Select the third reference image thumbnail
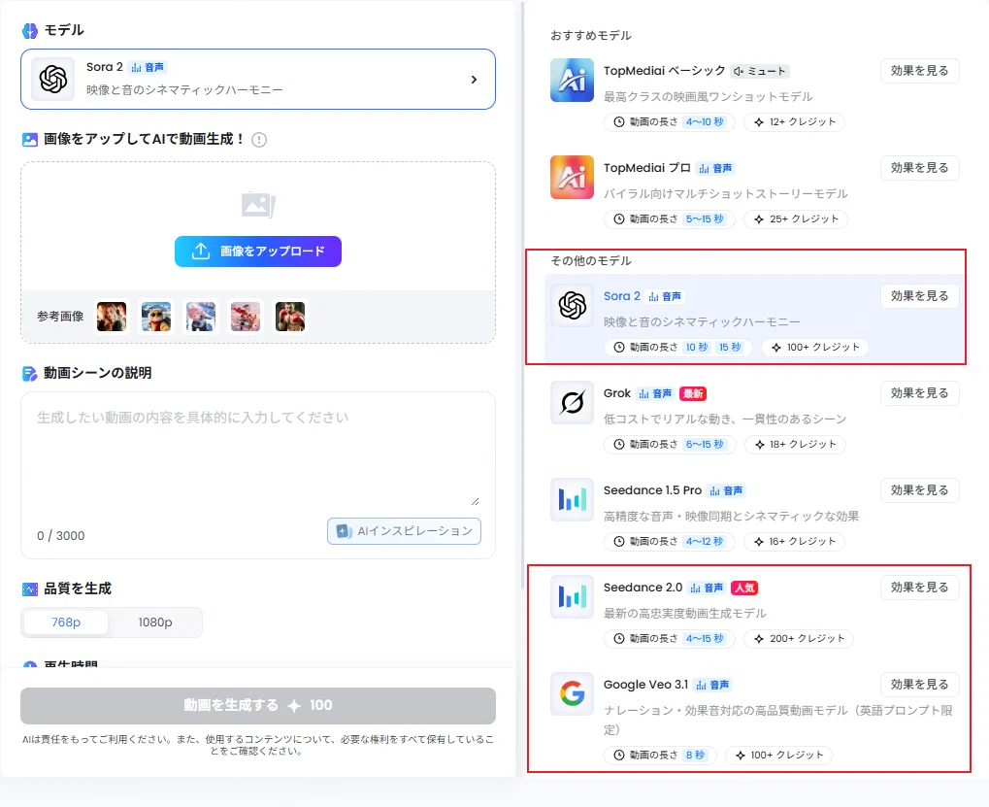 pyautogui.click(x=201, y=317)
